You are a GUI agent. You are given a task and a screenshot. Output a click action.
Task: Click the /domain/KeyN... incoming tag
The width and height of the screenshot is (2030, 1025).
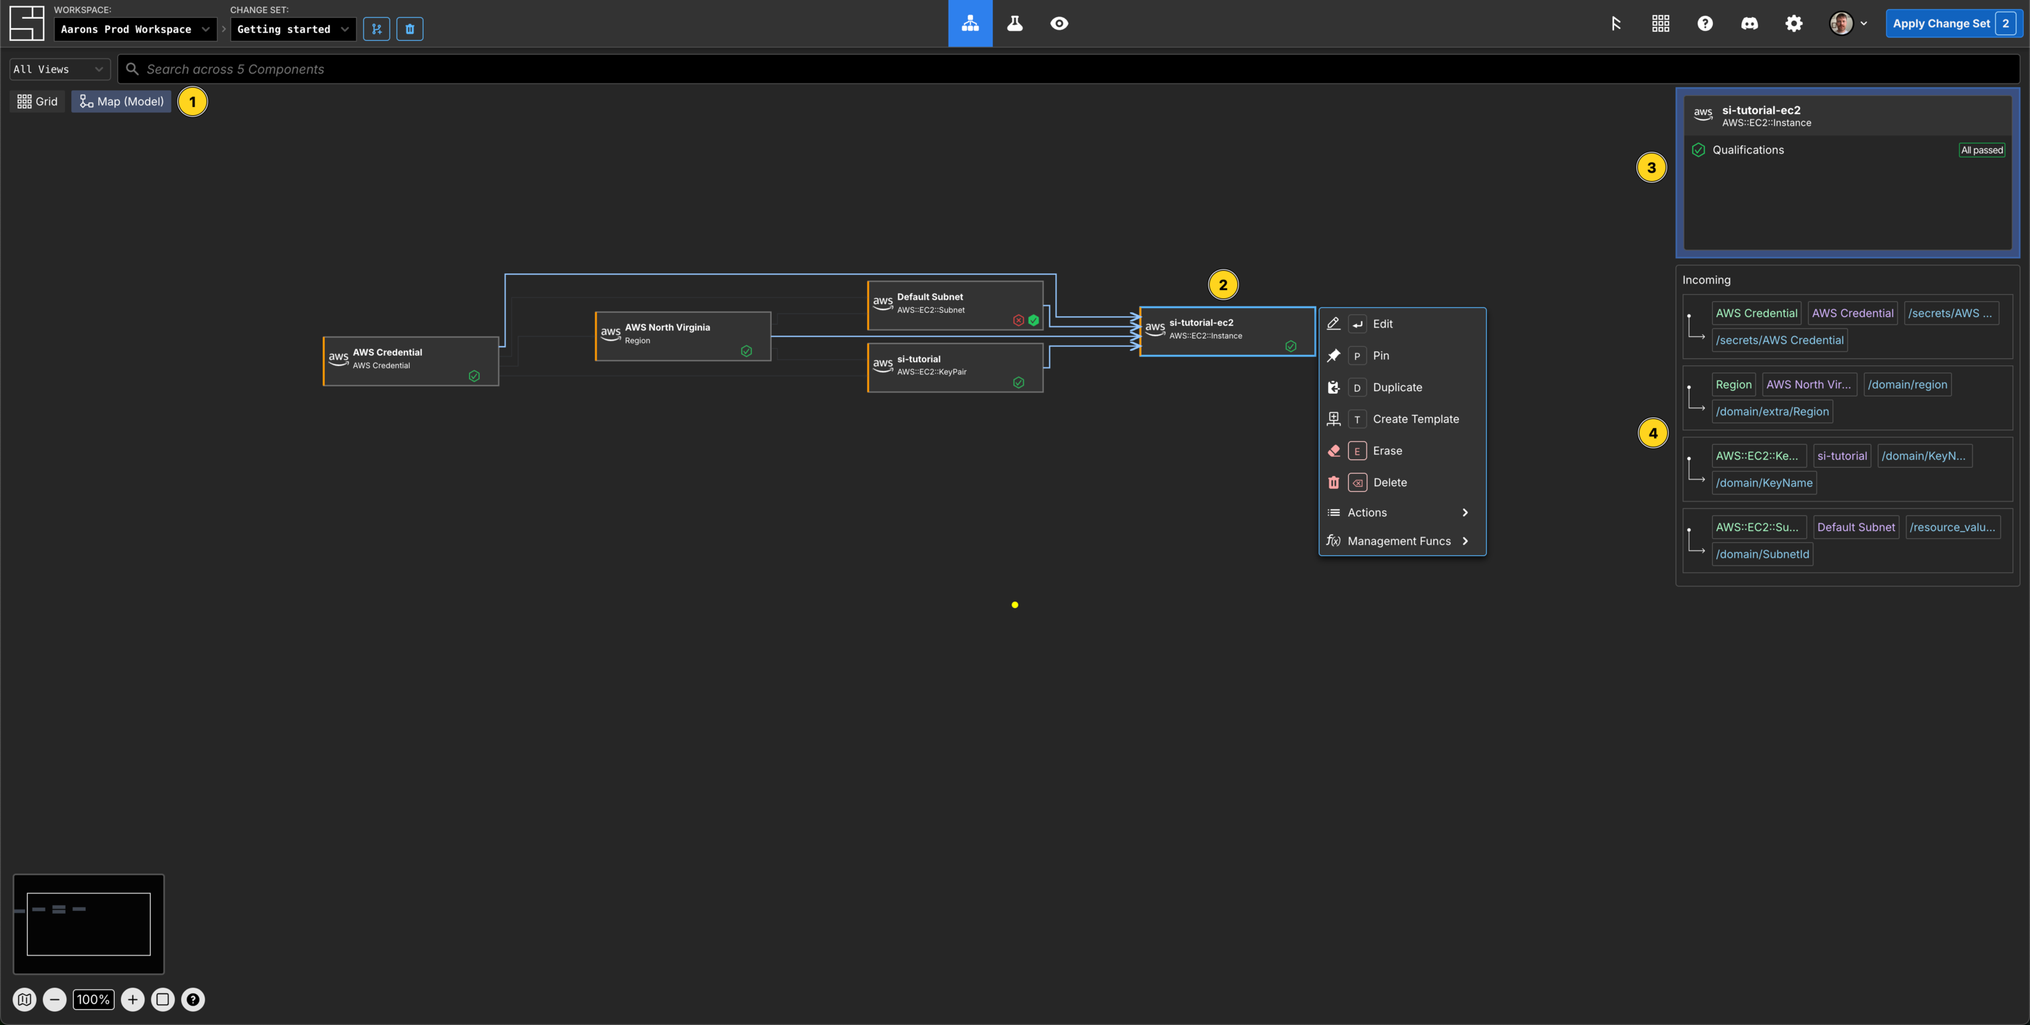click(1924, 455)
